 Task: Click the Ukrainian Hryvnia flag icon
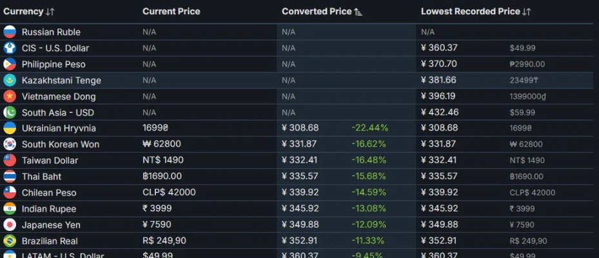point(10,128)
